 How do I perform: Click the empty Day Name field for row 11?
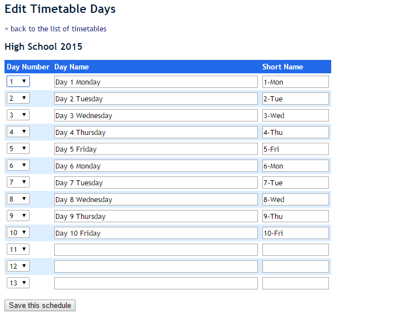point(156,250)
